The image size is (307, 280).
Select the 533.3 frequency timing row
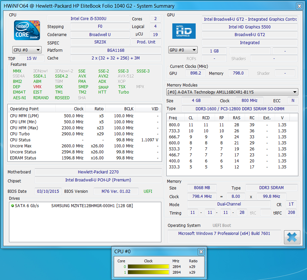click(x=232, y=149)
